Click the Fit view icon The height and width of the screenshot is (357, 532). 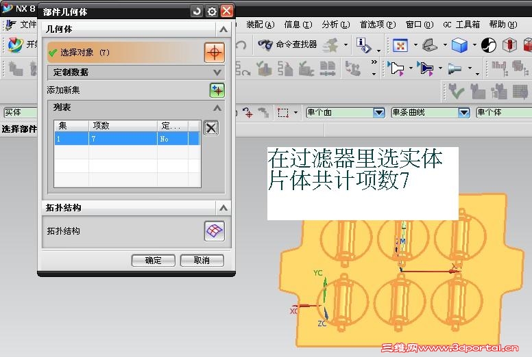coord(400,45)
